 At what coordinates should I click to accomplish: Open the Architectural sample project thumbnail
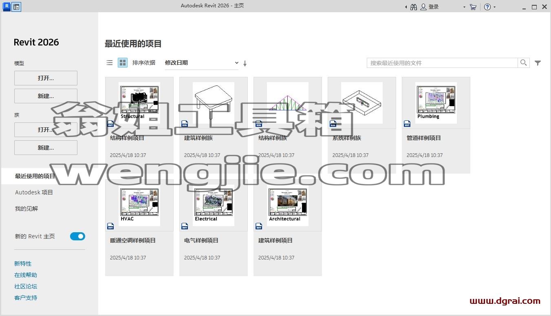[x=288, y=205]
